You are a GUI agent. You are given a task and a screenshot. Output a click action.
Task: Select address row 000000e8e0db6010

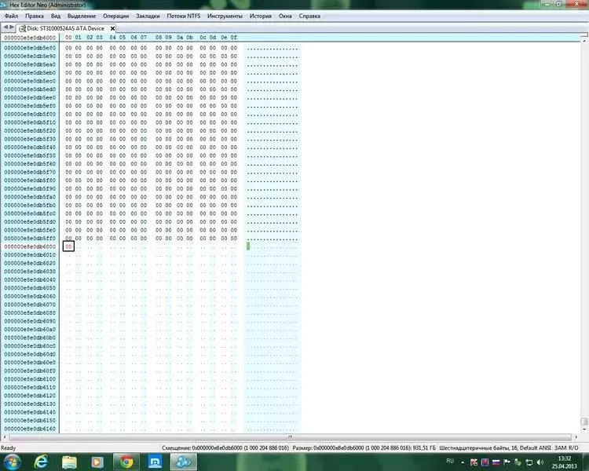pyautogui.click(x=30, y=254)
